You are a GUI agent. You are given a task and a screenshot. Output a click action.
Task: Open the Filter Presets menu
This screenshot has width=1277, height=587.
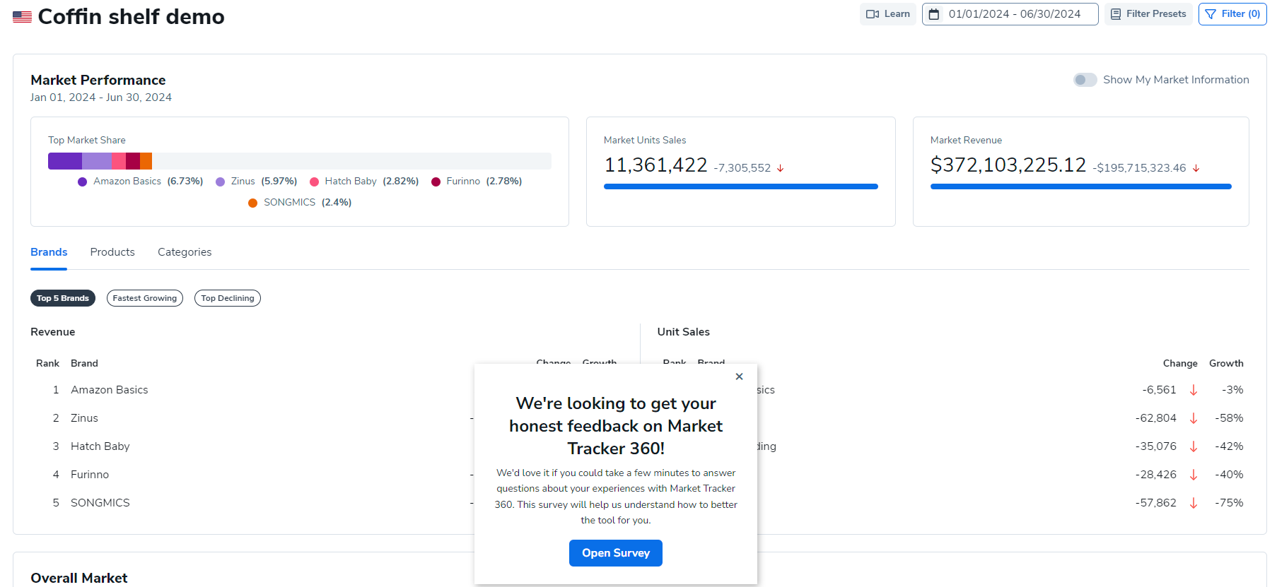coord(1148,14)
